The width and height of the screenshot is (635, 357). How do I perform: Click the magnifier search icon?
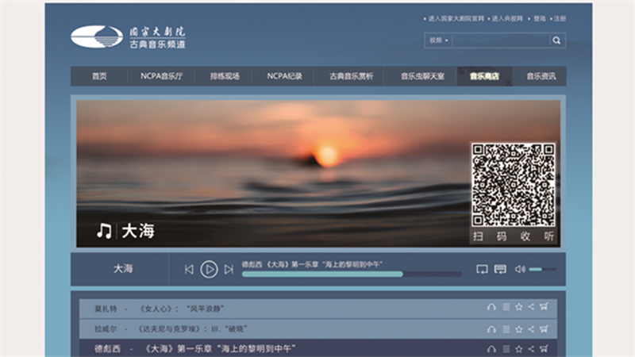point(557,40)
